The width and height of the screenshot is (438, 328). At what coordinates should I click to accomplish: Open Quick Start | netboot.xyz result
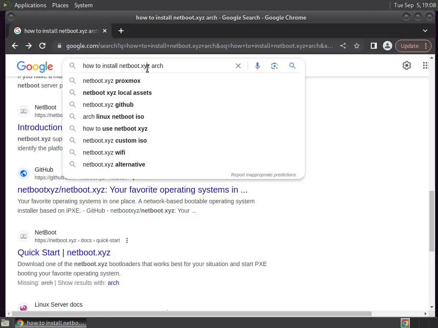pos(64,252)
